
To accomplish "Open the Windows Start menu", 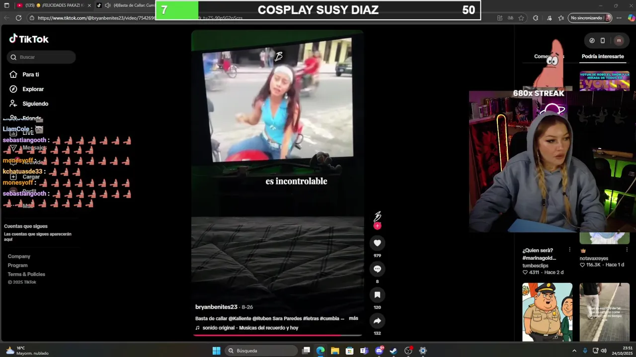I will [x=216, y=351].
